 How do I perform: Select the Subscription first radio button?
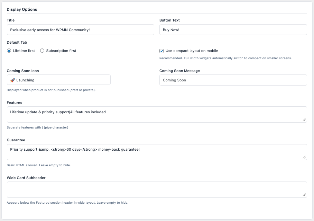click(42, 51)
